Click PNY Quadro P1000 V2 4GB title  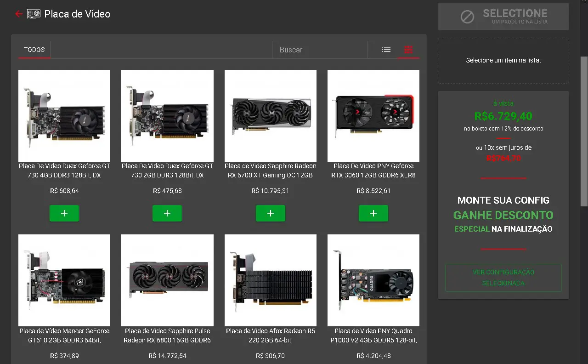373,336
